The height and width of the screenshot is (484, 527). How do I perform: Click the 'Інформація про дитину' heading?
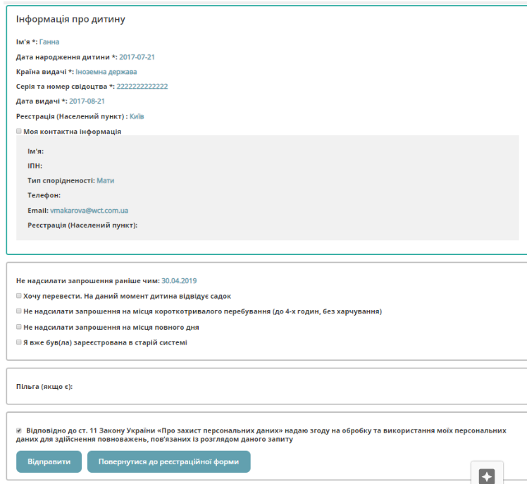point(70,19)
